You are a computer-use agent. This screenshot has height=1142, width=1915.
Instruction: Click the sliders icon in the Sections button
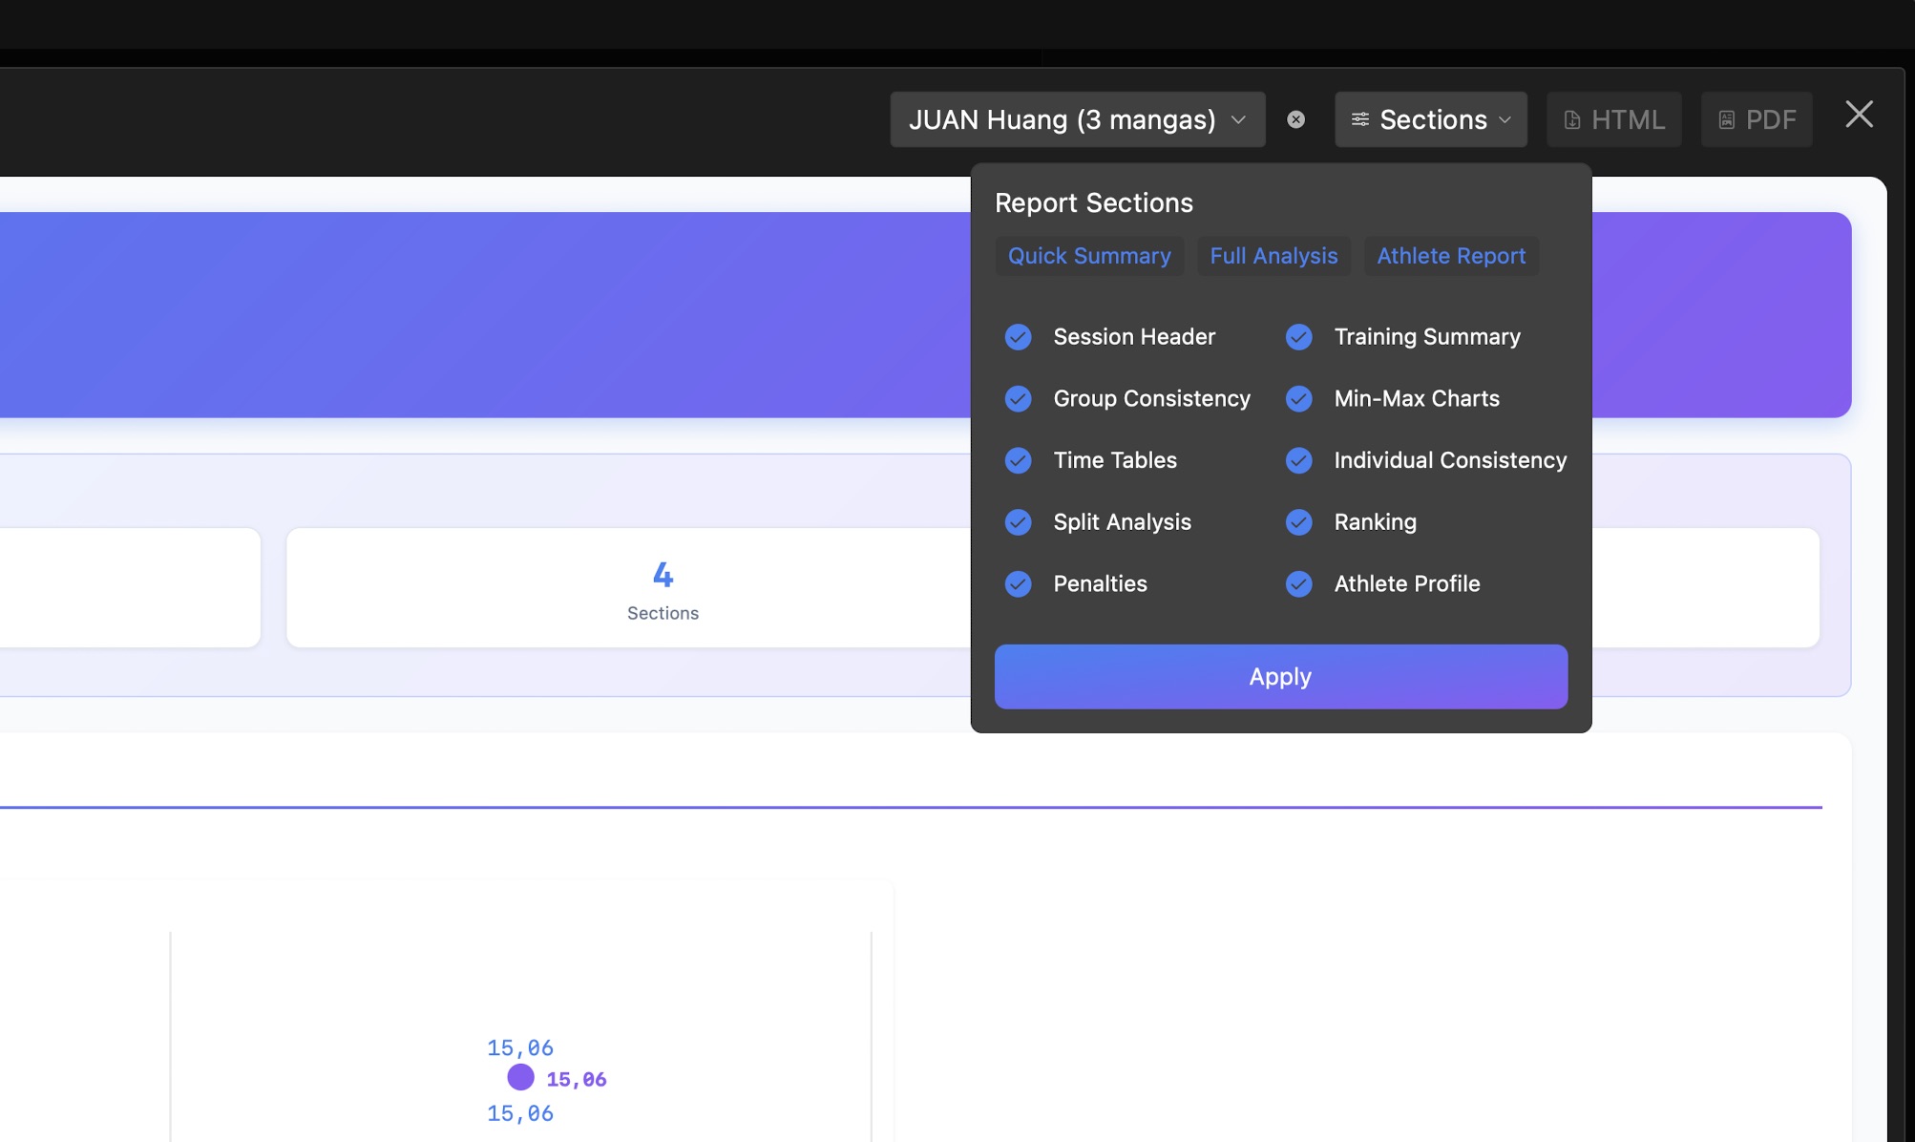(1360, 119)
